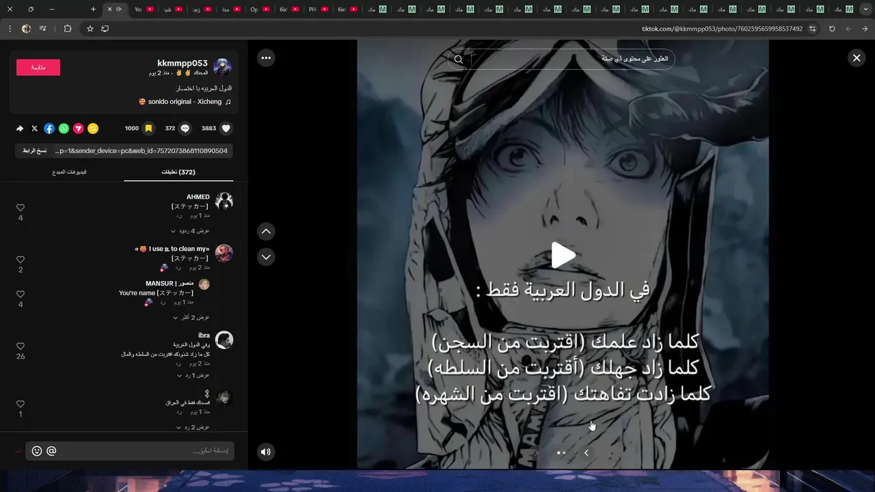Viewport: 875px width, 492px height.
Task: Share post to WhatsApp
Action: click(64, 128)
